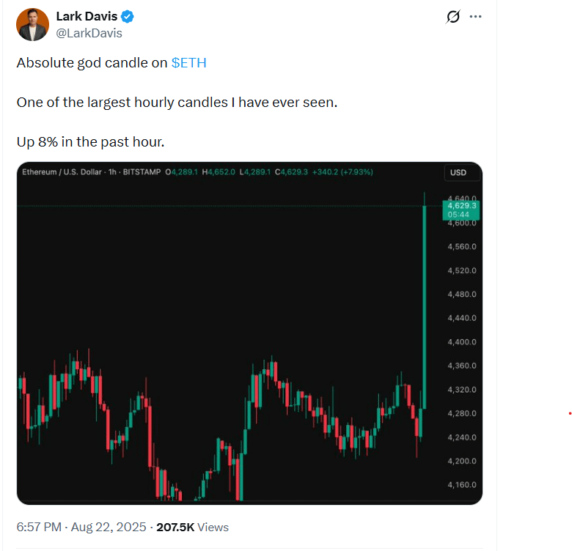The height and width of the screenshot is (551, 572).
Task: Click the +340.2 (+7.93%) change text
Action: [x=342, y=172]
